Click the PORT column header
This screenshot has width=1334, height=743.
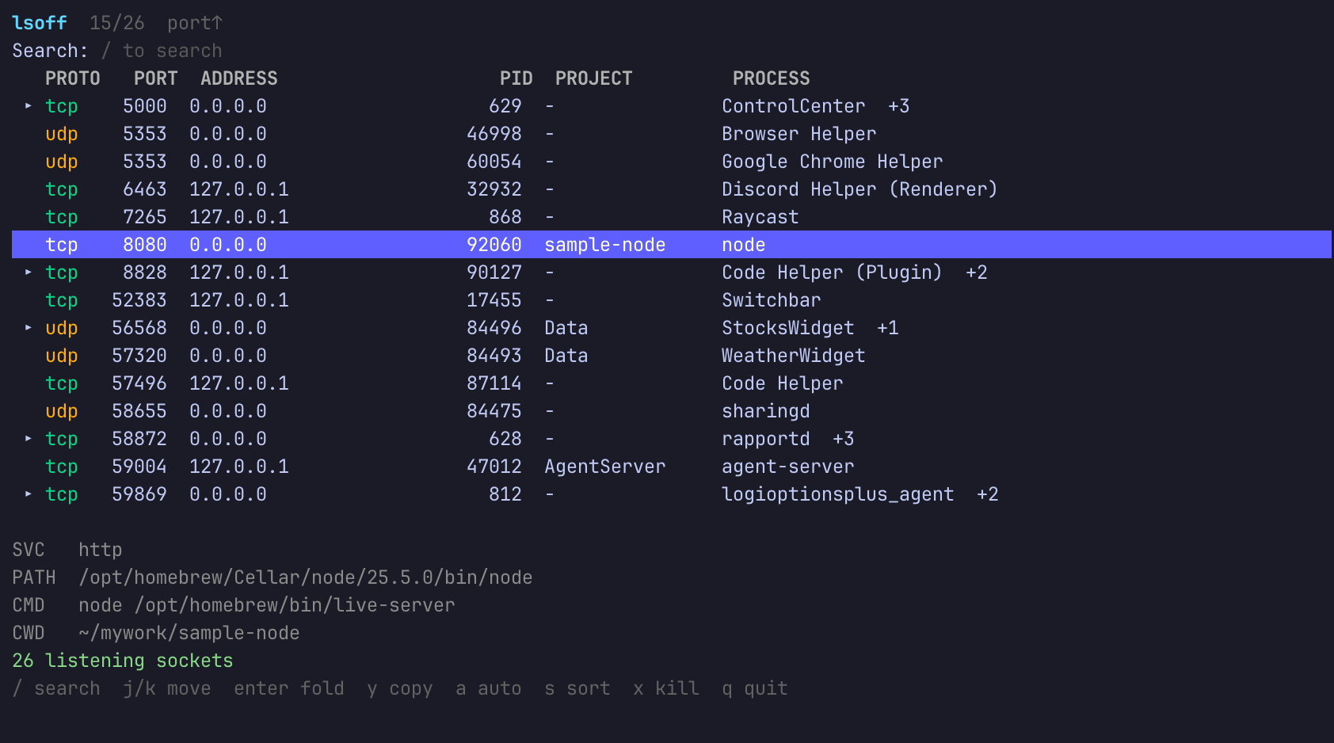coord(155,78)
